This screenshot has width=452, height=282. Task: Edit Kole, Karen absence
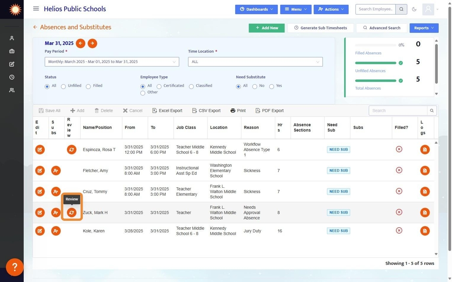pos(40,231)
